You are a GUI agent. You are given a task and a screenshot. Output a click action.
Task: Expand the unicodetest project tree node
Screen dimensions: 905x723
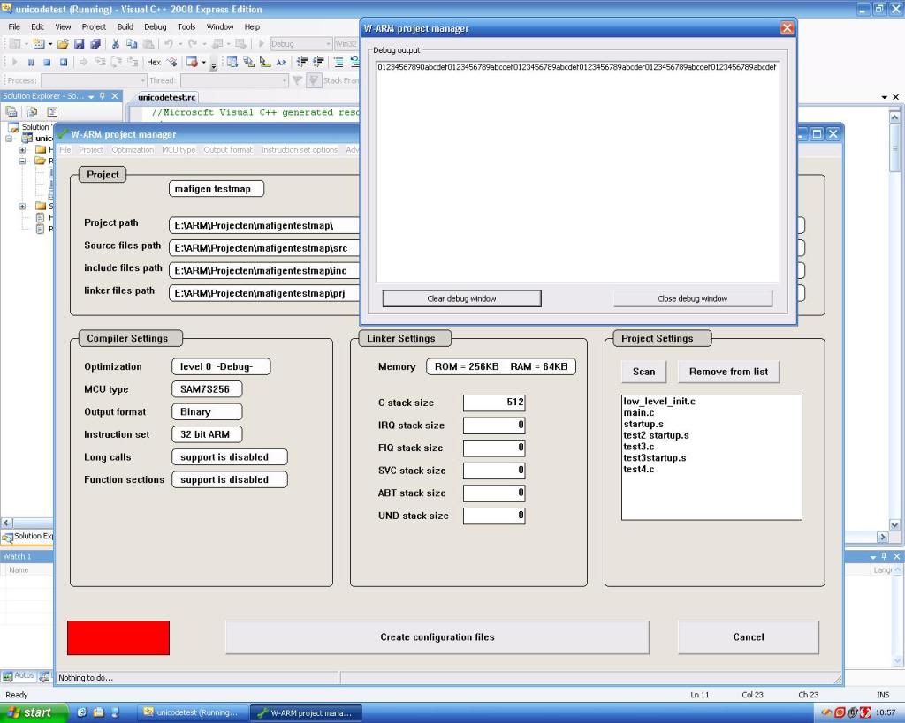pyautogui.click(x=9, y=139)
